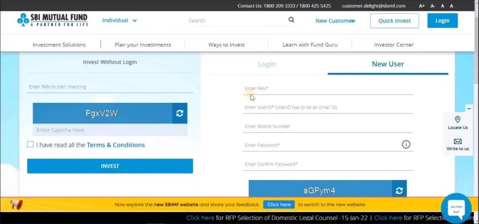Open Plan your Investments menu
The height and width of the screenshot is (224, 479).
143,44
